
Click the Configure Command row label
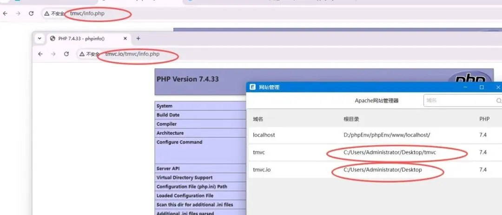tap(179, 142)
